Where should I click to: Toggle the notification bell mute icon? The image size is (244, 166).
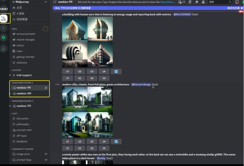coord(190,2)
